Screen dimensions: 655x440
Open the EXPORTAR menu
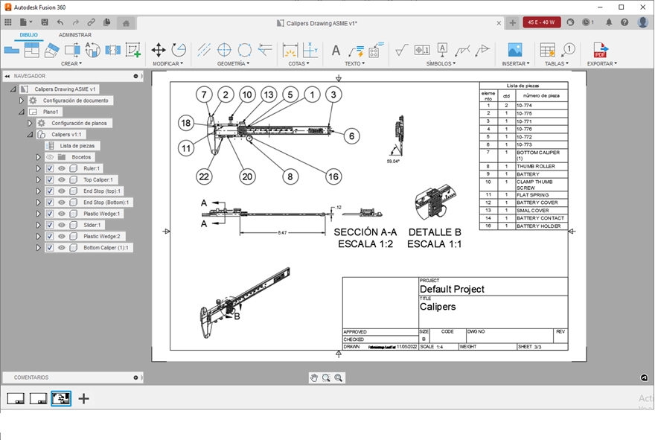(602, 63)
